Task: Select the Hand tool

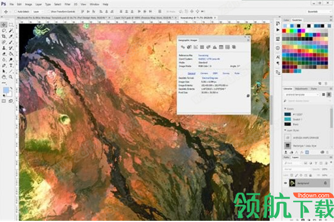Action: (x=4, y=77)
